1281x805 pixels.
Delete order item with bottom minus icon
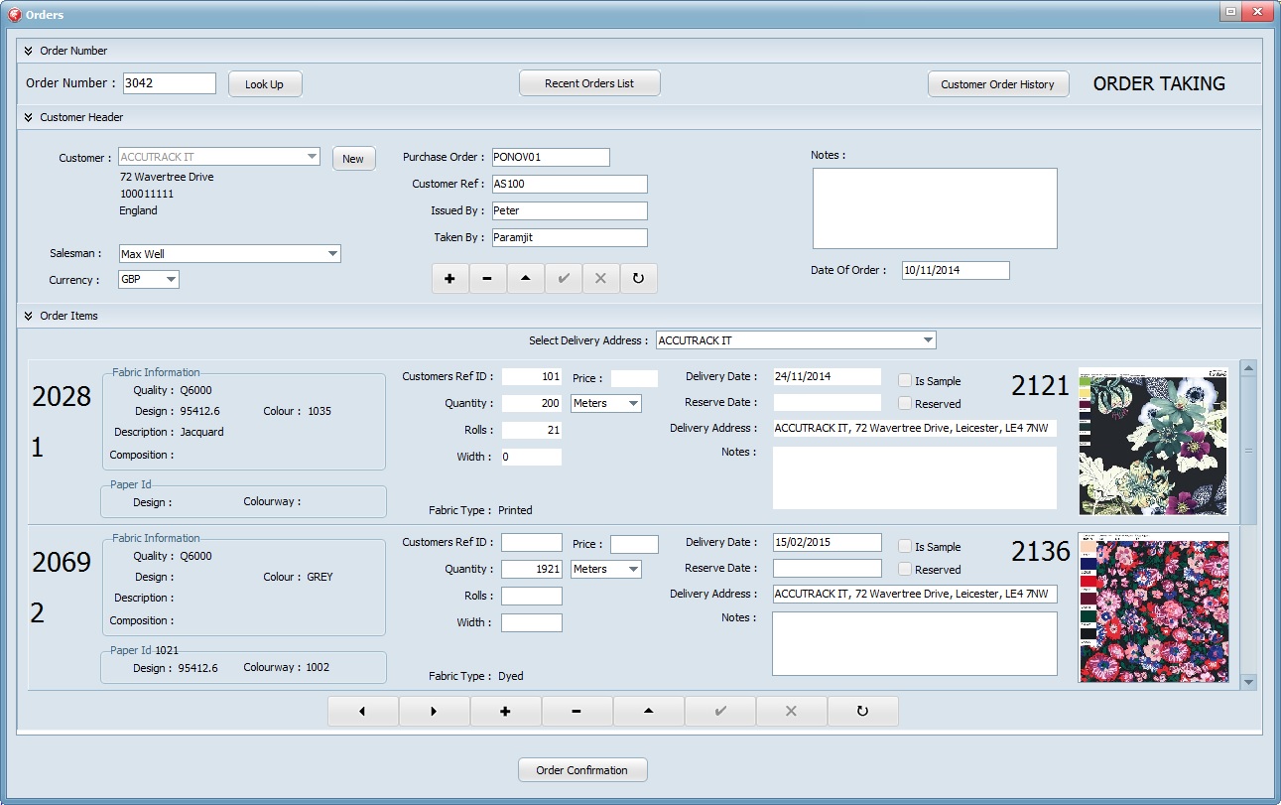(x=576, y=712)
